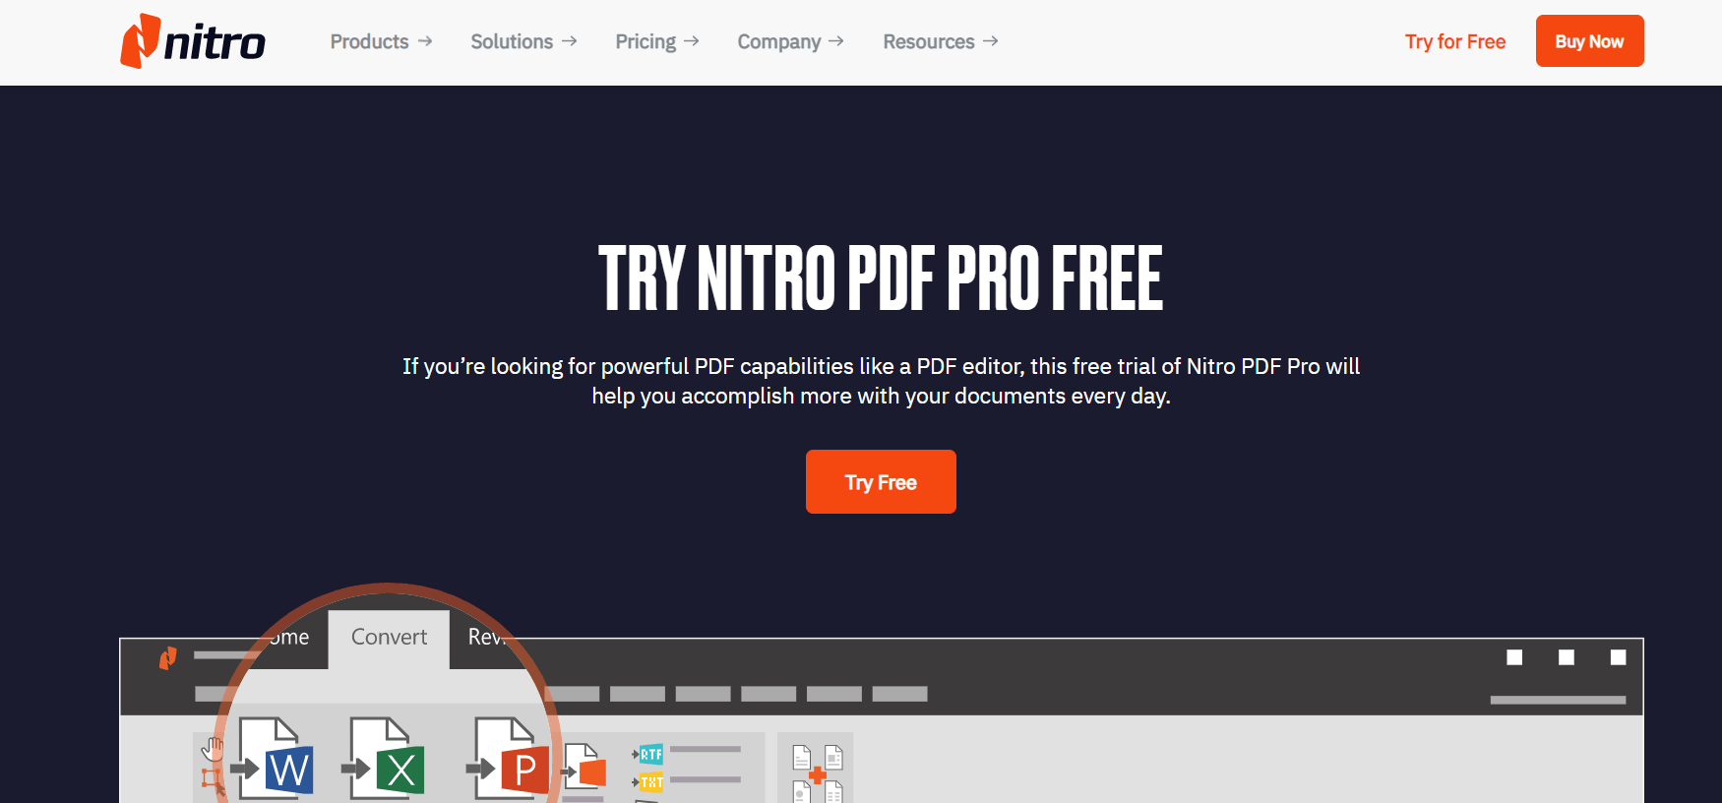Click the small Nitro icon in illustration

[x=168, y=657]
